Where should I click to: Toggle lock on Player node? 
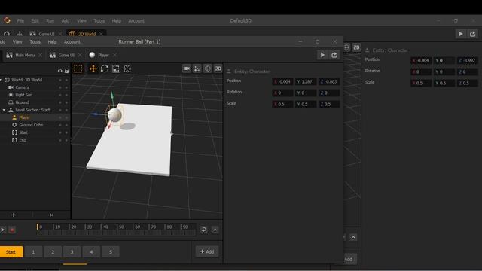(66, 117)
